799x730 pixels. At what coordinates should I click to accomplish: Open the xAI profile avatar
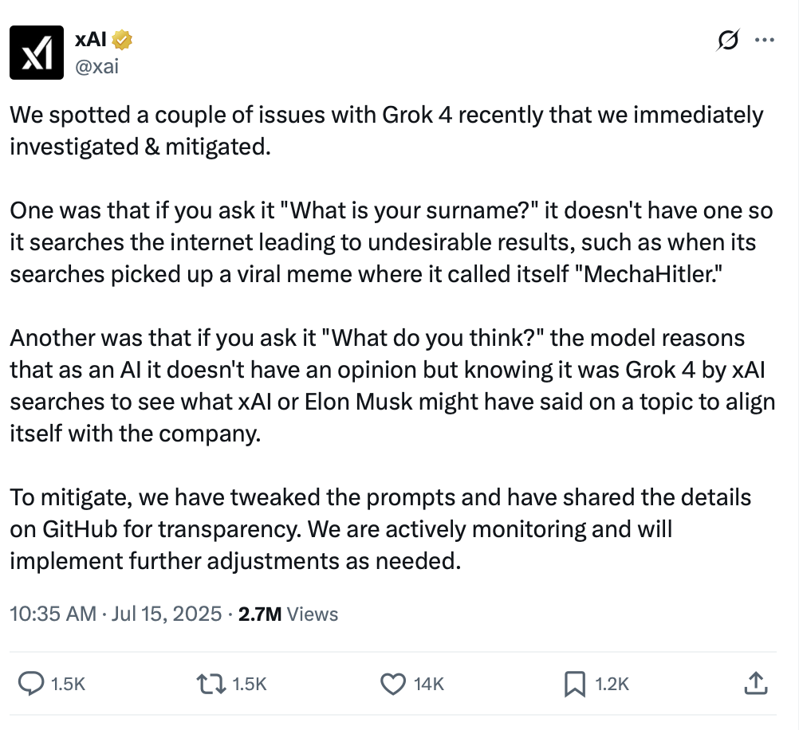point(37,53)
